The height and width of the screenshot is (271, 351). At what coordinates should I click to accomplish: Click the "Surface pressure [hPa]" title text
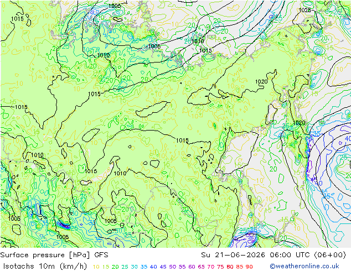point(45,255)
